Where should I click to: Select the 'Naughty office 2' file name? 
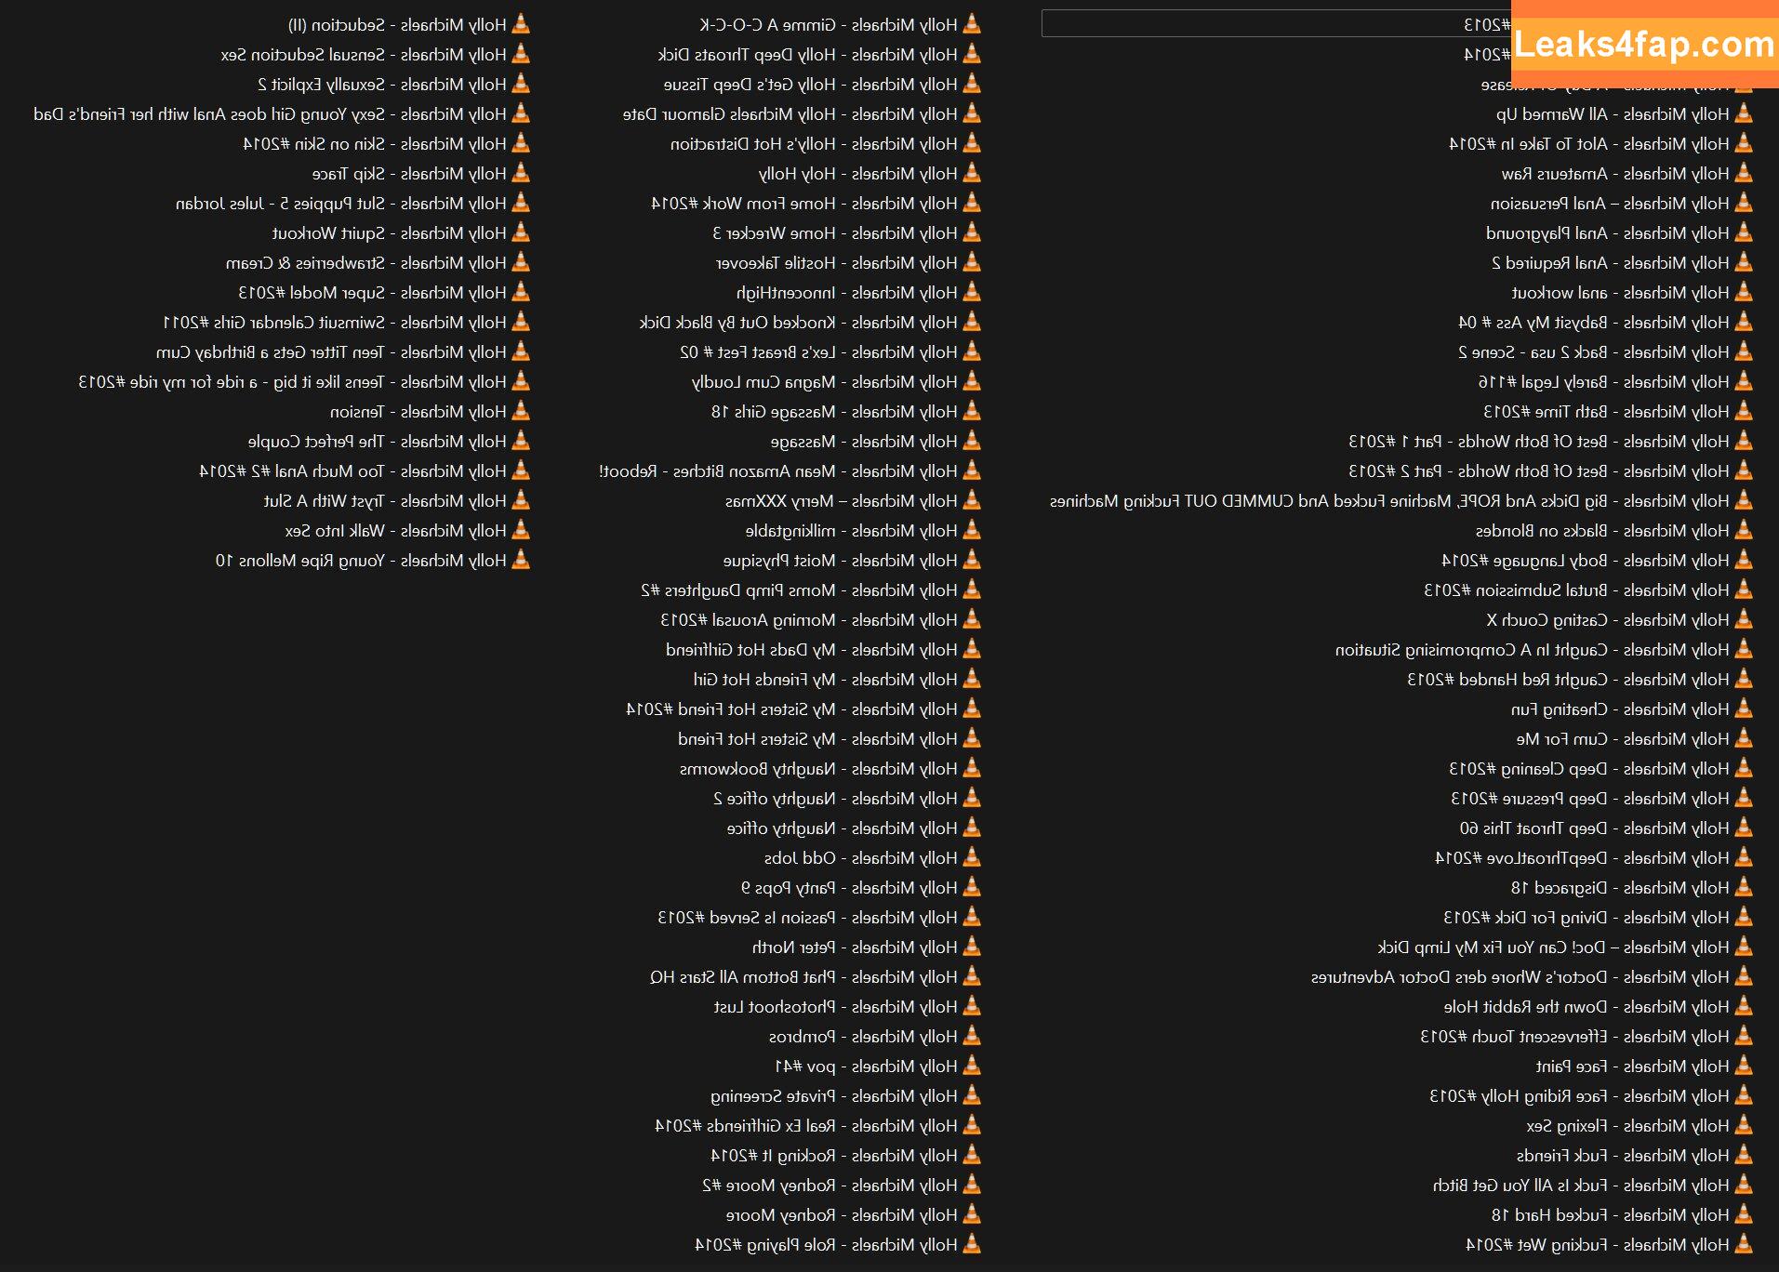coord(774,799)
